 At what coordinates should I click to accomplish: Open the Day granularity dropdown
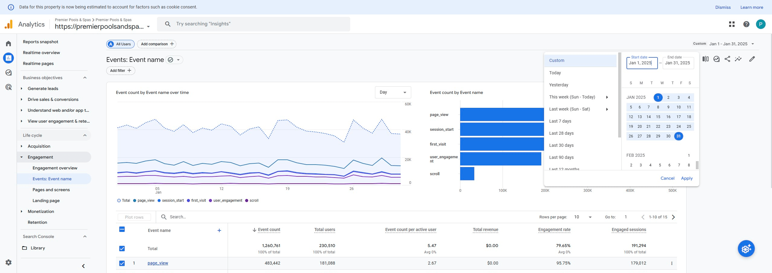pyautogui.click(x=393, y=92)
